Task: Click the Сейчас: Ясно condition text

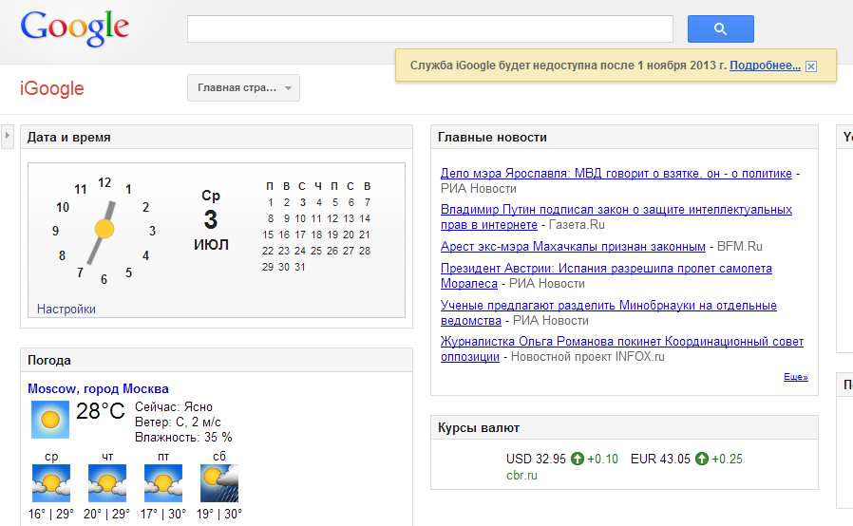Action: coord(174,407)
